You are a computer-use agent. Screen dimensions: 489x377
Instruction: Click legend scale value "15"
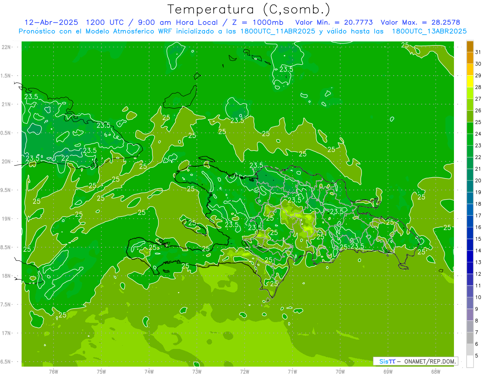coord(478,239)
